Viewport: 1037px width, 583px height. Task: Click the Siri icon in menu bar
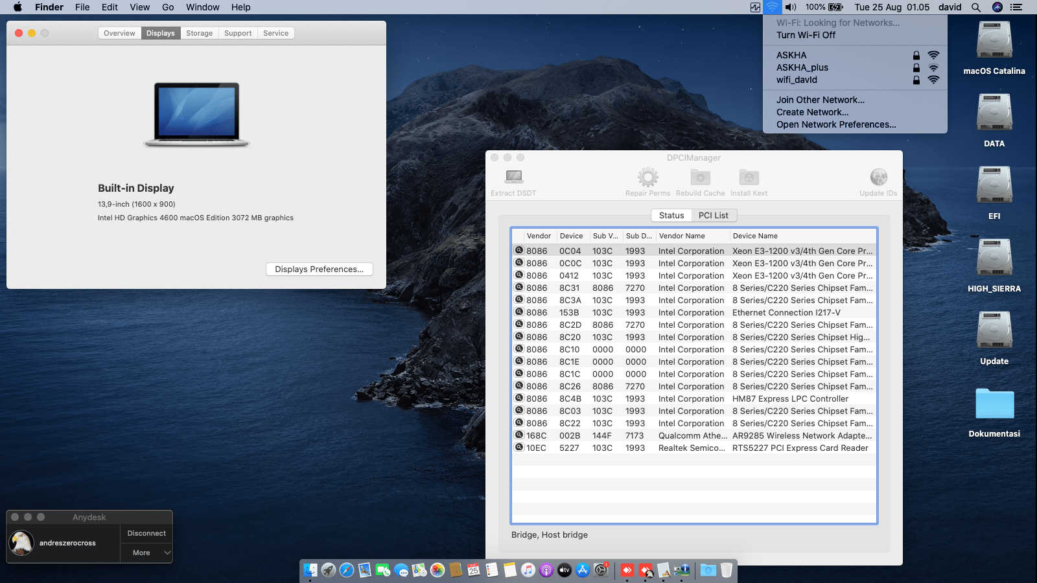[997, 7]
